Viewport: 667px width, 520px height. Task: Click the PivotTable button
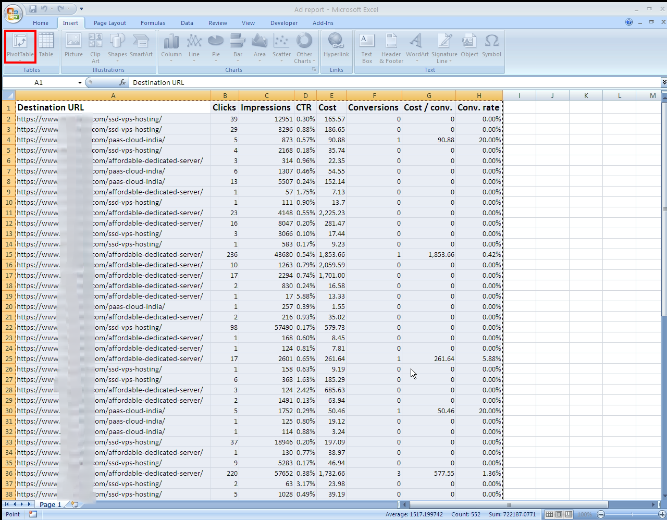tap(20, 46)
